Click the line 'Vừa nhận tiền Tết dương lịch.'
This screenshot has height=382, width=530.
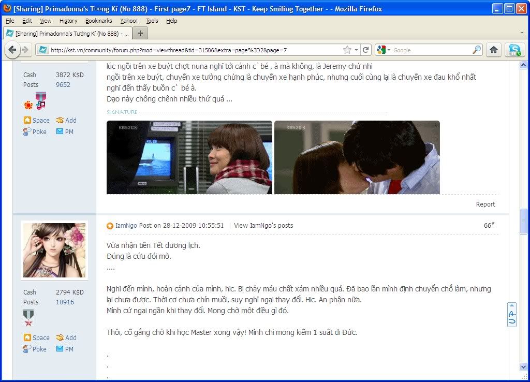click(153, 245)
